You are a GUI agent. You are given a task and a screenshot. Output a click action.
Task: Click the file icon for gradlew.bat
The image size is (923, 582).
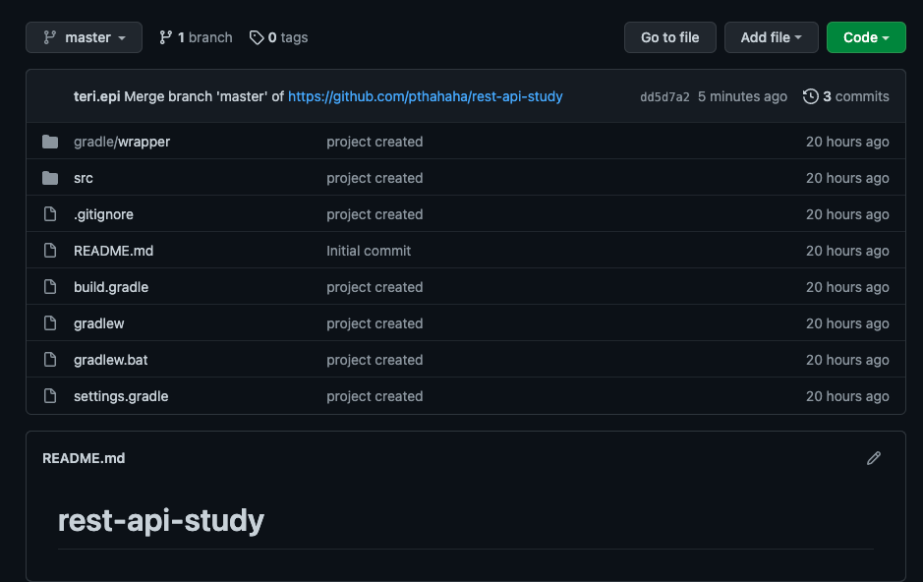pos(50,360)
